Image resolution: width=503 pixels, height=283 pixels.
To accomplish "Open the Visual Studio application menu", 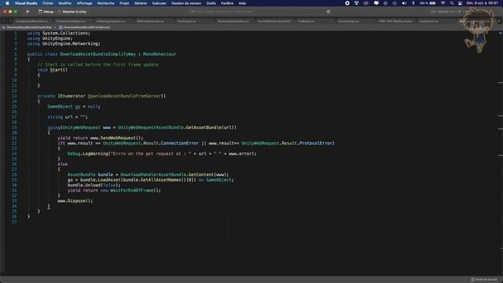I will point(26,3).
